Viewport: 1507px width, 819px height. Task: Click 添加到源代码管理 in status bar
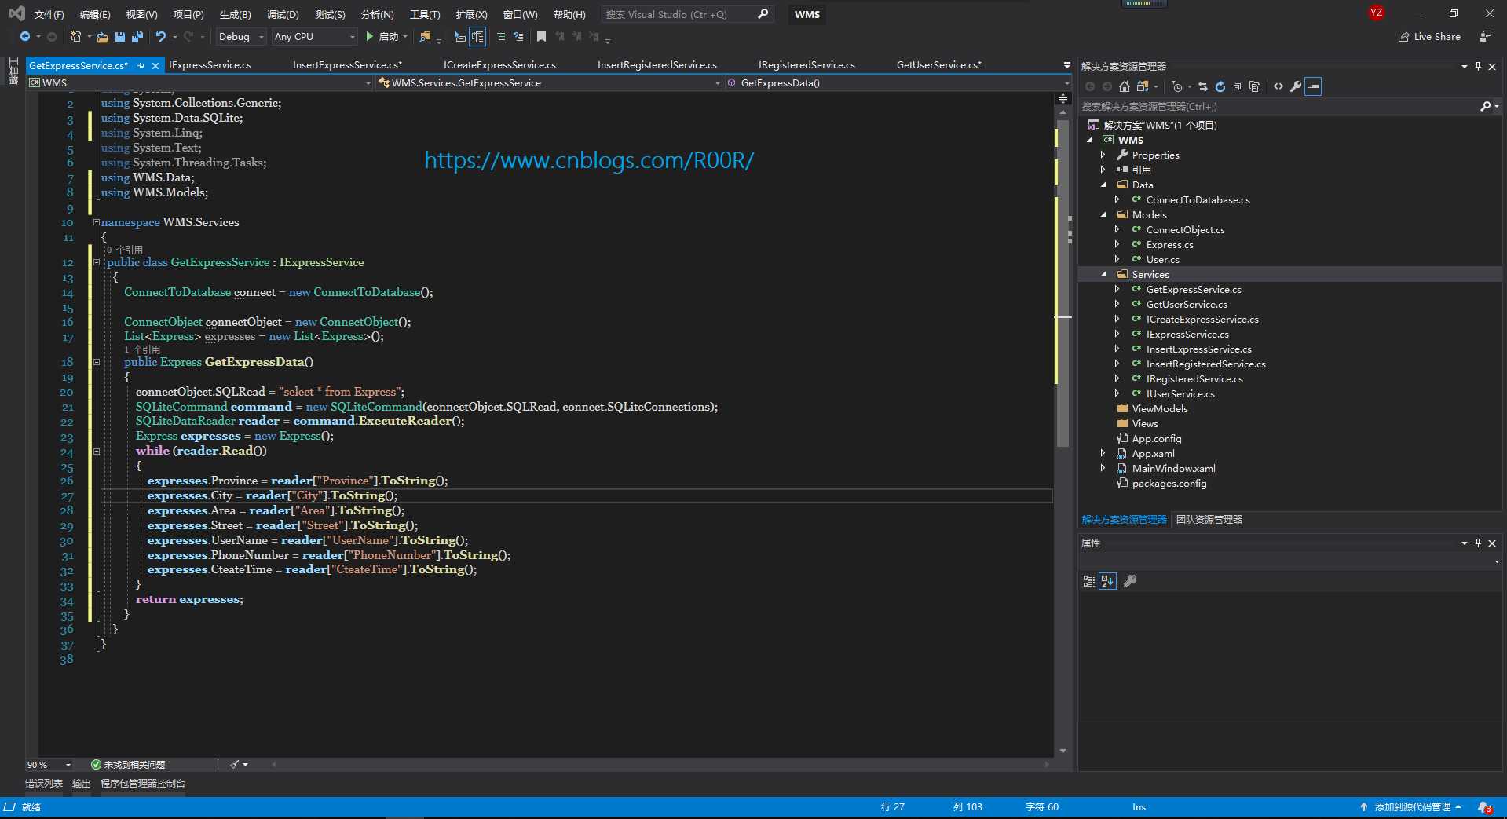point(1410,807)
